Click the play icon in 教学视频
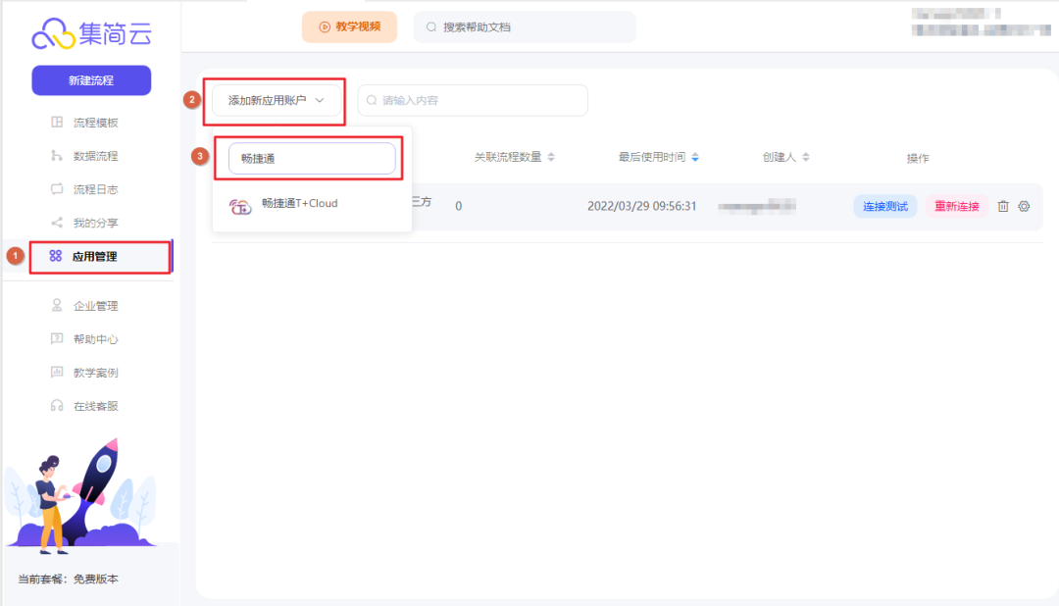 [x=325, y=27]
